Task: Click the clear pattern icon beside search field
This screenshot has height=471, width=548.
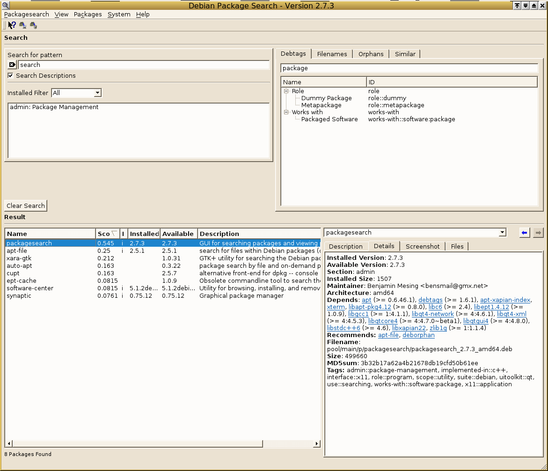Action: pyautogui.click(x=12, y=65)
